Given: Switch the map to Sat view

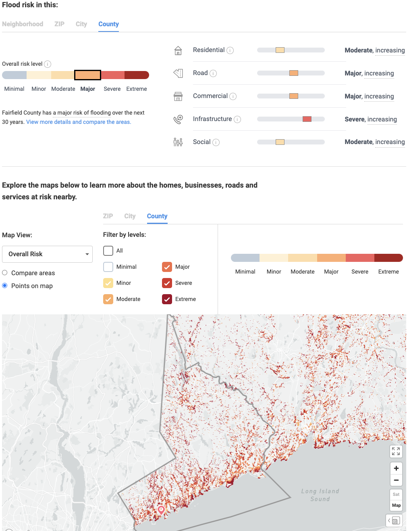Looking at the screenshot, I should 396,494.
